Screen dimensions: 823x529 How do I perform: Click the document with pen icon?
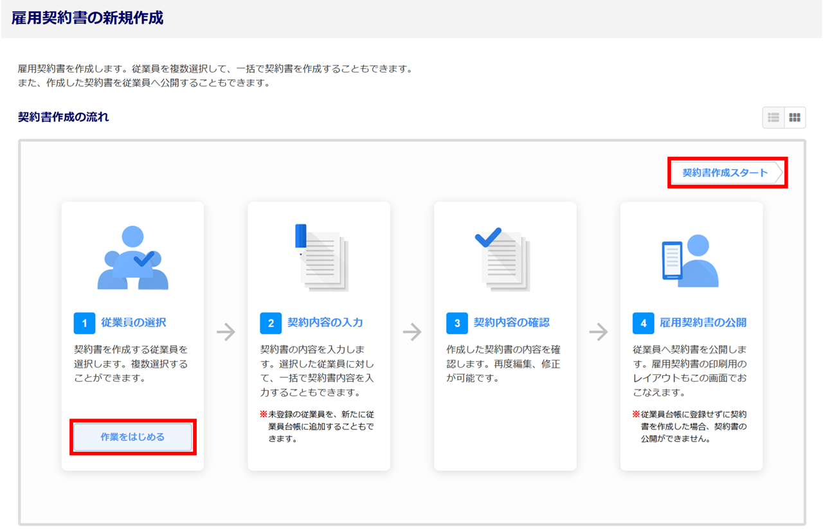(x=320, y=257)
